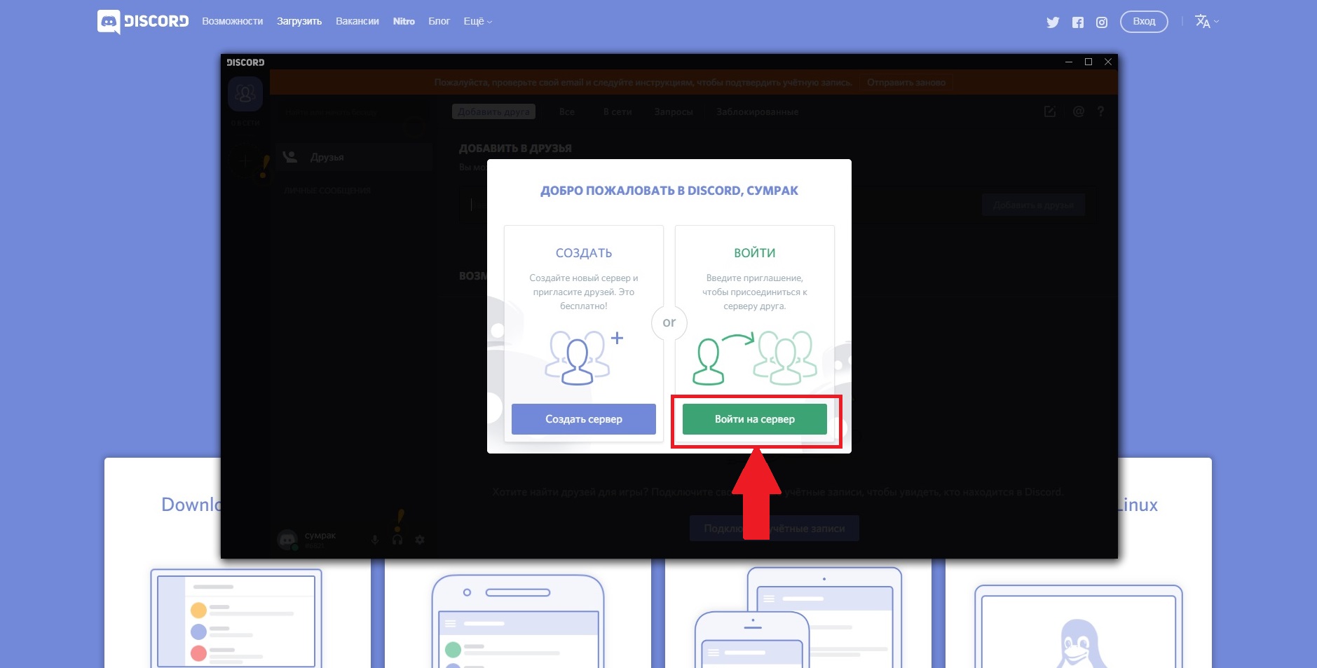Open the language translate selector
The image size is (1317, 668).
pos(1207,21)
